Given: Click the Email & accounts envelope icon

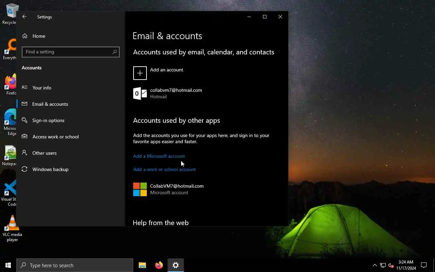Looking at the screenshot, I should point(24,104).
